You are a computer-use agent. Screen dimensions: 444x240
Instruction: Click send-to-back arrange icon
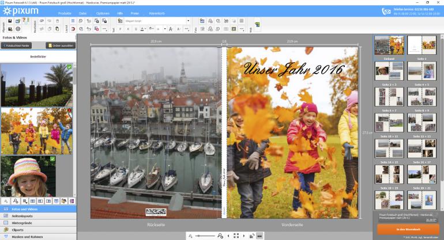(104, 21)
